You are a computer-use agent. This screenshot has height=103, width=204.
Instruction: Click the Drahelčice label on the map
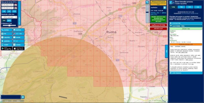tap(78, 31)
